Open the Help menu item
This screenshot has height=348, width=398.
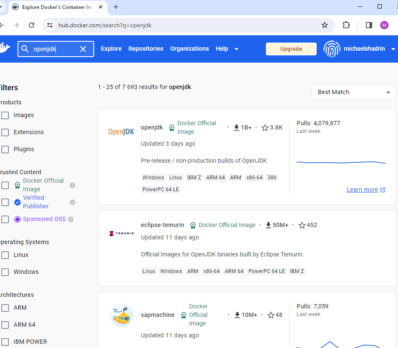click(x=222, y=49)
